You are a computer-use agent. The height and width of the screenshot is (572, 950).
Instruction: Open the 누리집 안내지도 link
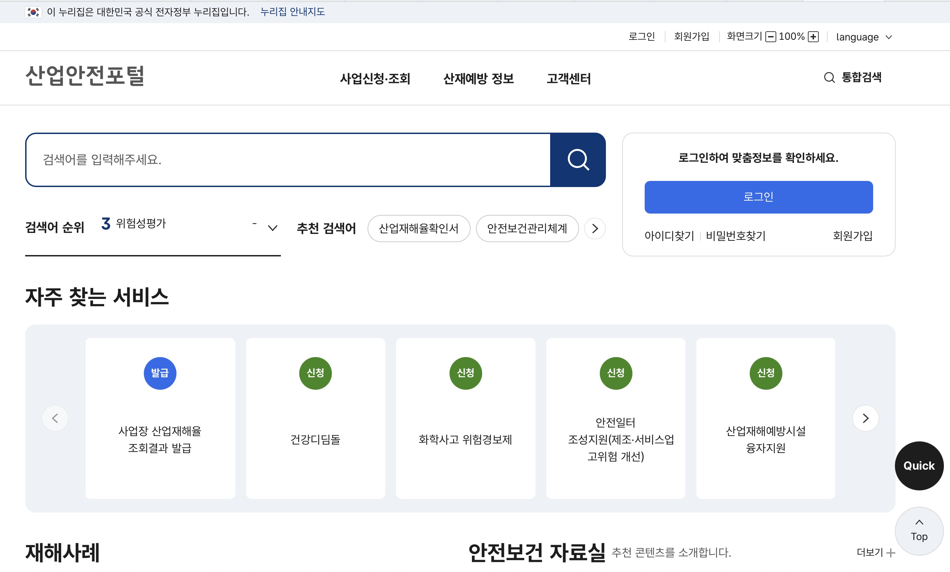pos(292,12)
